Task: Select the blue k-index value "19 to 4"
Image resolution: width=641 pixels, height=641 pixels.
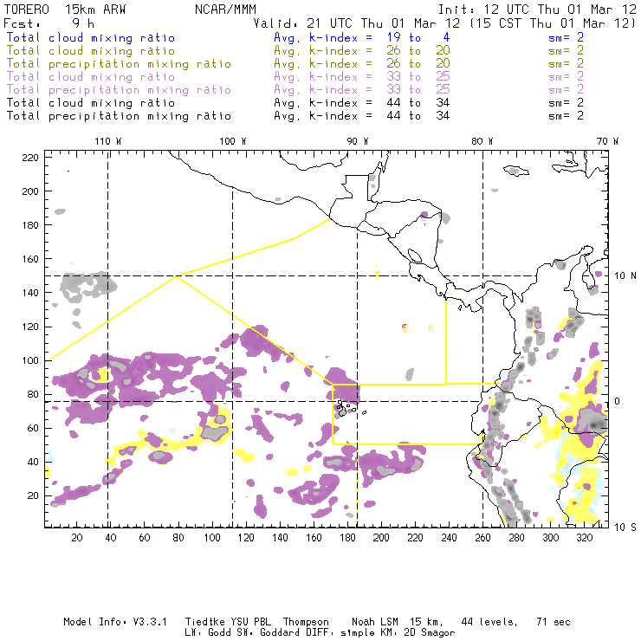Action: click(x=418, y=37)
